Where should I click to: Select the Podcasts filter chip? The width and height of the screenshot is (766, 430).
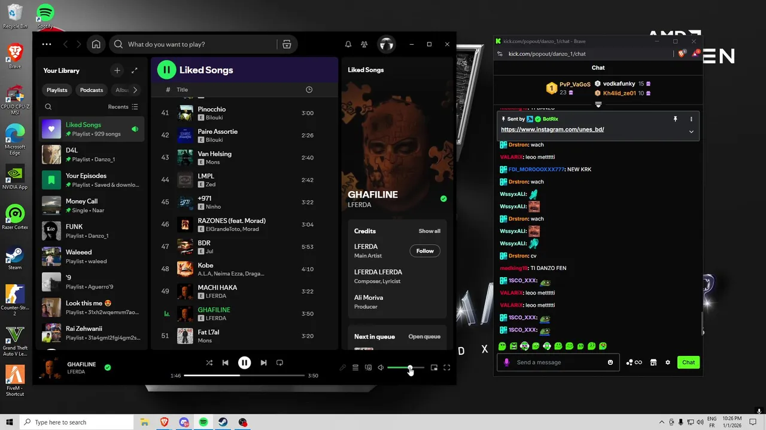click(x=92, y=90)
